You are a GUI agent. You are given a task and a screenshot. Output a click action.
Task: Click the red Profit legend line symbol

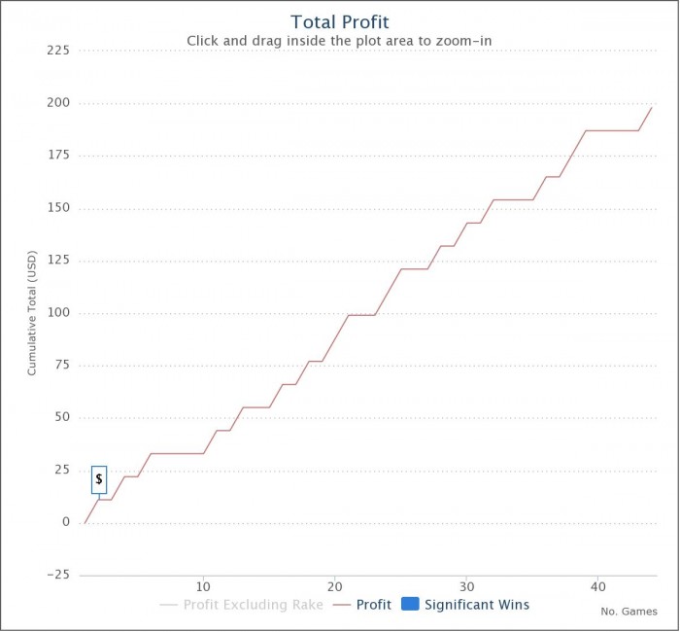tap(341, 605)
